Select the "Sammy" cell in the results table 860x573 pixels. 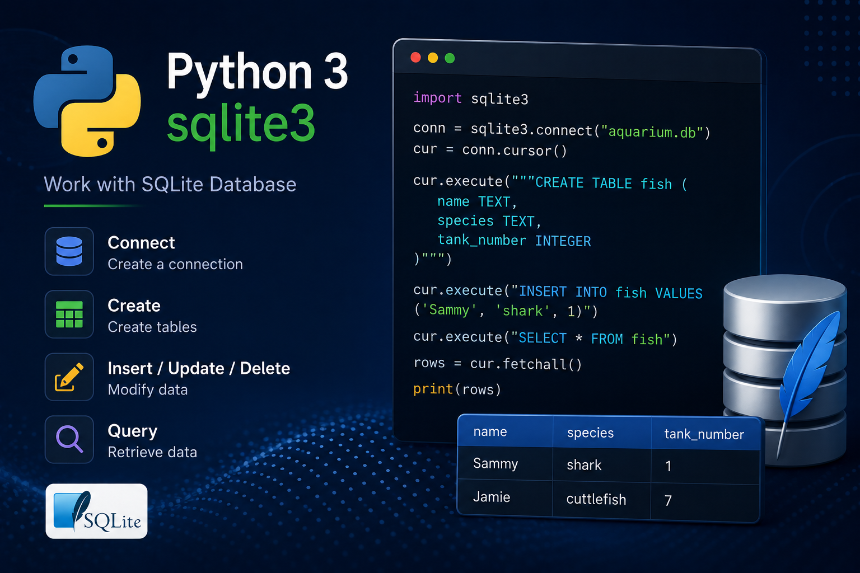point(496,464)
